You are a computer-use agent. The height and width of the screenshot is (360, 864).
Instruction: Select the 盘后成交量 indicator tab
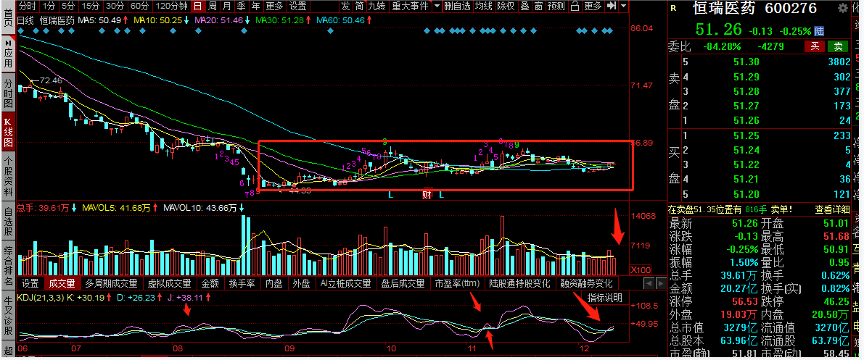click(403, 283)
